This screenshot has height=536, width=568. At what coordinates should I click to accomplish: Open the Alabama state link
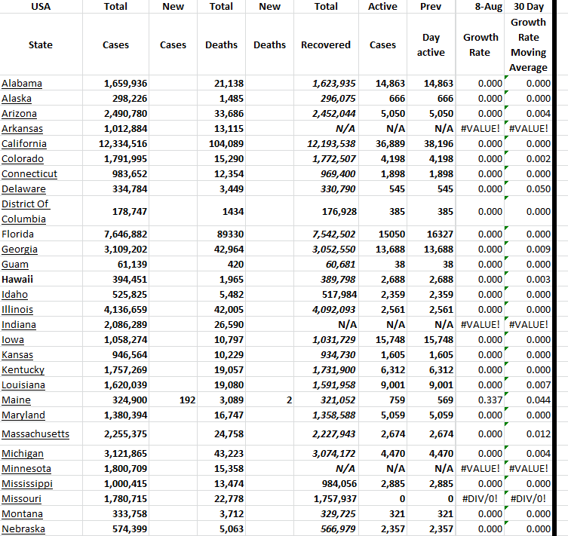(22, 84)
